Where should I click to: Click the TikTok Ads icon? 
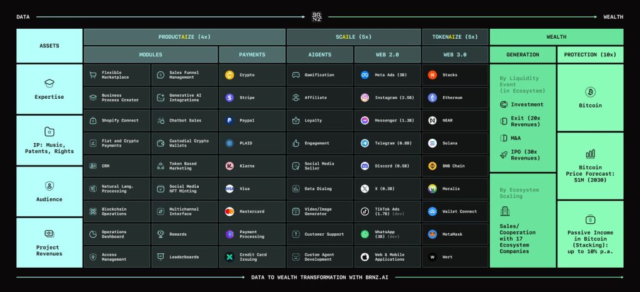pyautogui.click(x=365, y=211)
